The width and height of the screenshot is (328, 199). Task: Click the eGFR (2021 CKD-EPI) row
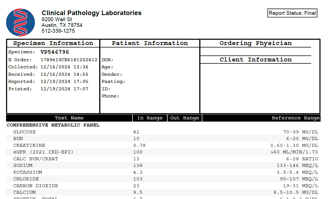coord(162,152)
